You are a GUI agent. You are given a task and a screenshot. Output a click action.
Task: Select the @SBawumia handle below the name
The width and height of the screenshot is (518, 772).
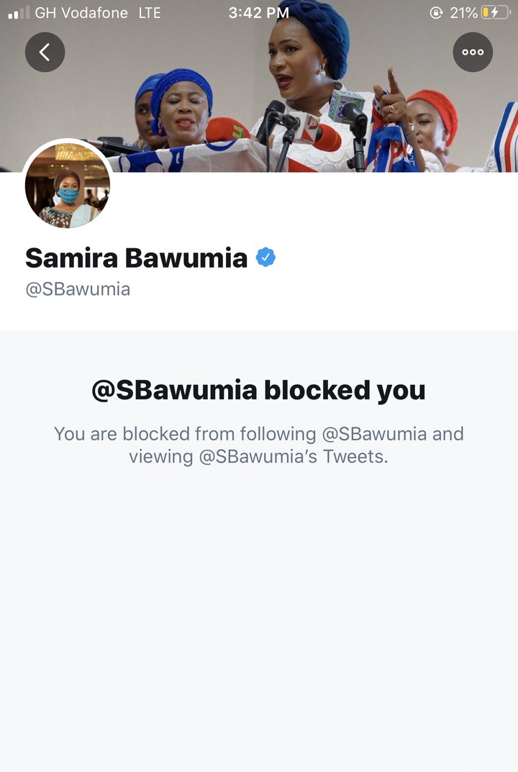coord(78,289)
